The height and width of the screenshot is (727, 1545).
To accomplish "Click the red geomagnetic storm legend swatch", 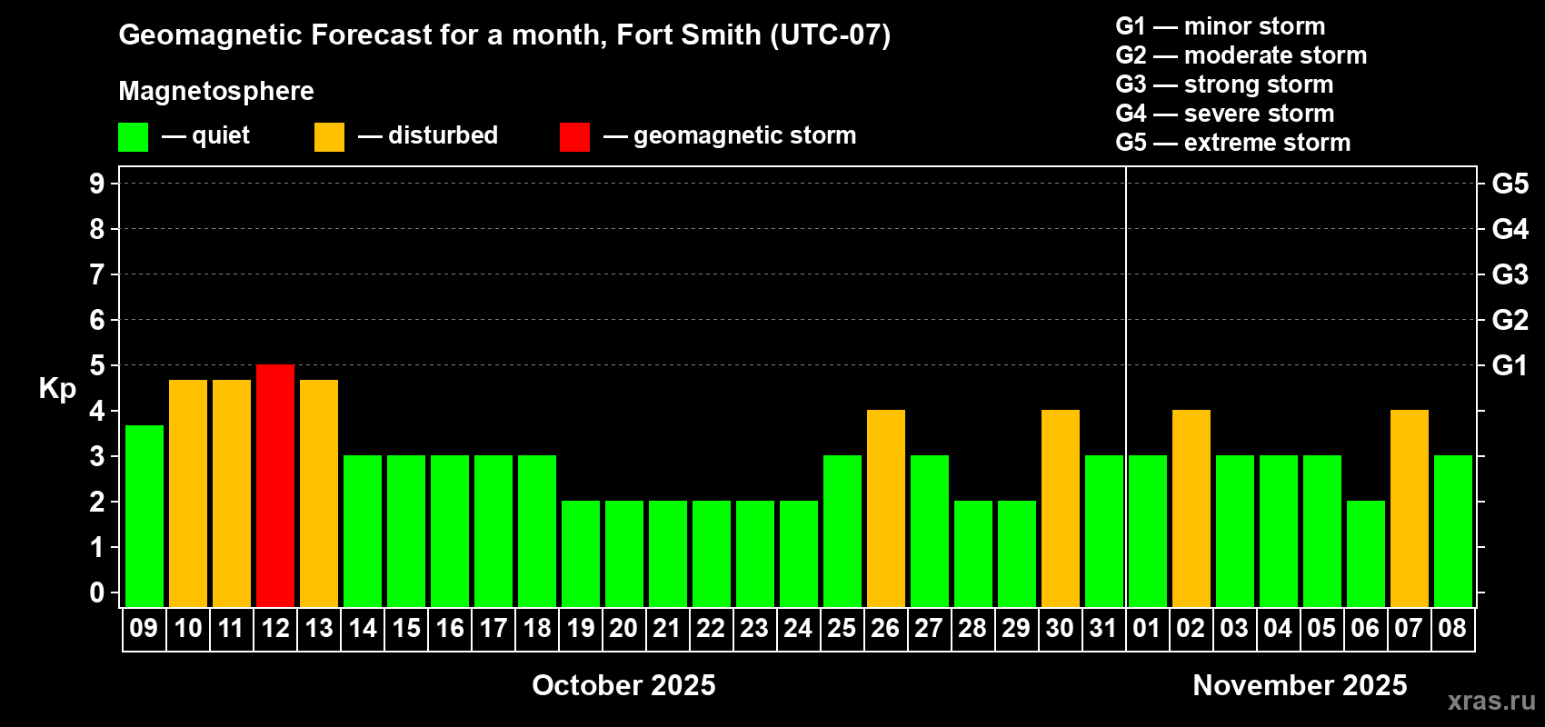I will pyautogui.click(x=574, y=137).
